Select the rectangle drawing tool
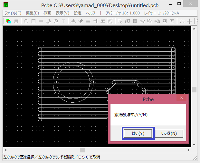The height and width of the screenshot is (163, 200). 33,21
